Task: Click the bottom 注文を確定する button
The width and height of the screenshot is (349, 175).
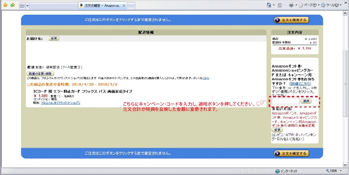Action: point(291,153)
